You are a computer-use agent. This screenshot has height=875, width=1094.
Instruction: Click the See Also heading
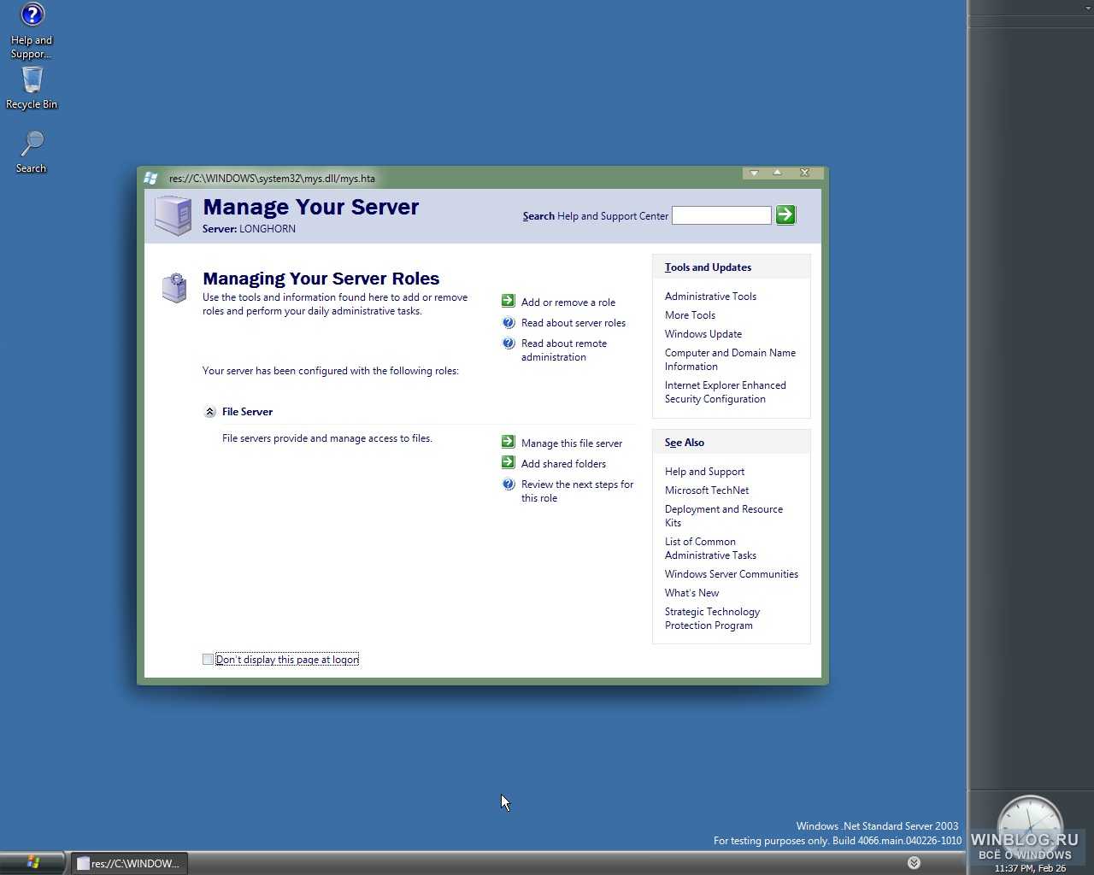point(685,443)
